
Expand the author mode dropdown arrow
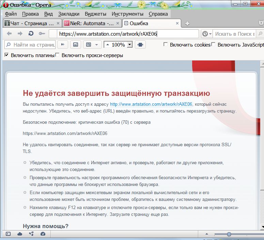96,45
